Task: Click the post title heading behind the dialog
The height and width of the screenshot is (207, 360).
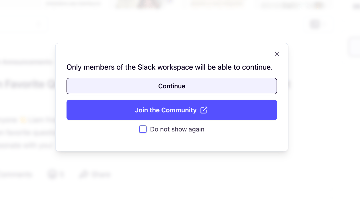Action: tap(27, 84)
